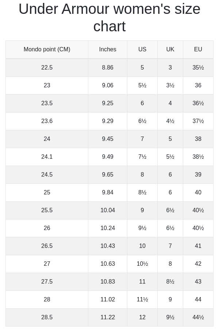Select the 9.45 inches cell

coord(108,139)
